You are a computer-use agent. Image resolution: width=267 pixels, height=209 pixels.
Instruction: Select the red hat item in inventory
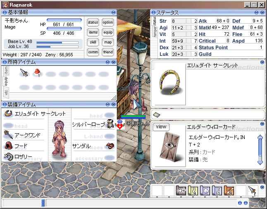(37, 72)
